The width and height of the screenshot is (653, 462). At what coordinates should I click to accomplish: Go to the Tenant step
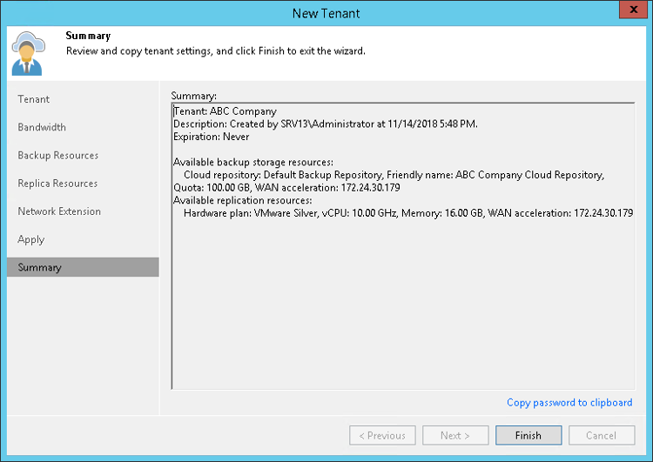point(34,99)
